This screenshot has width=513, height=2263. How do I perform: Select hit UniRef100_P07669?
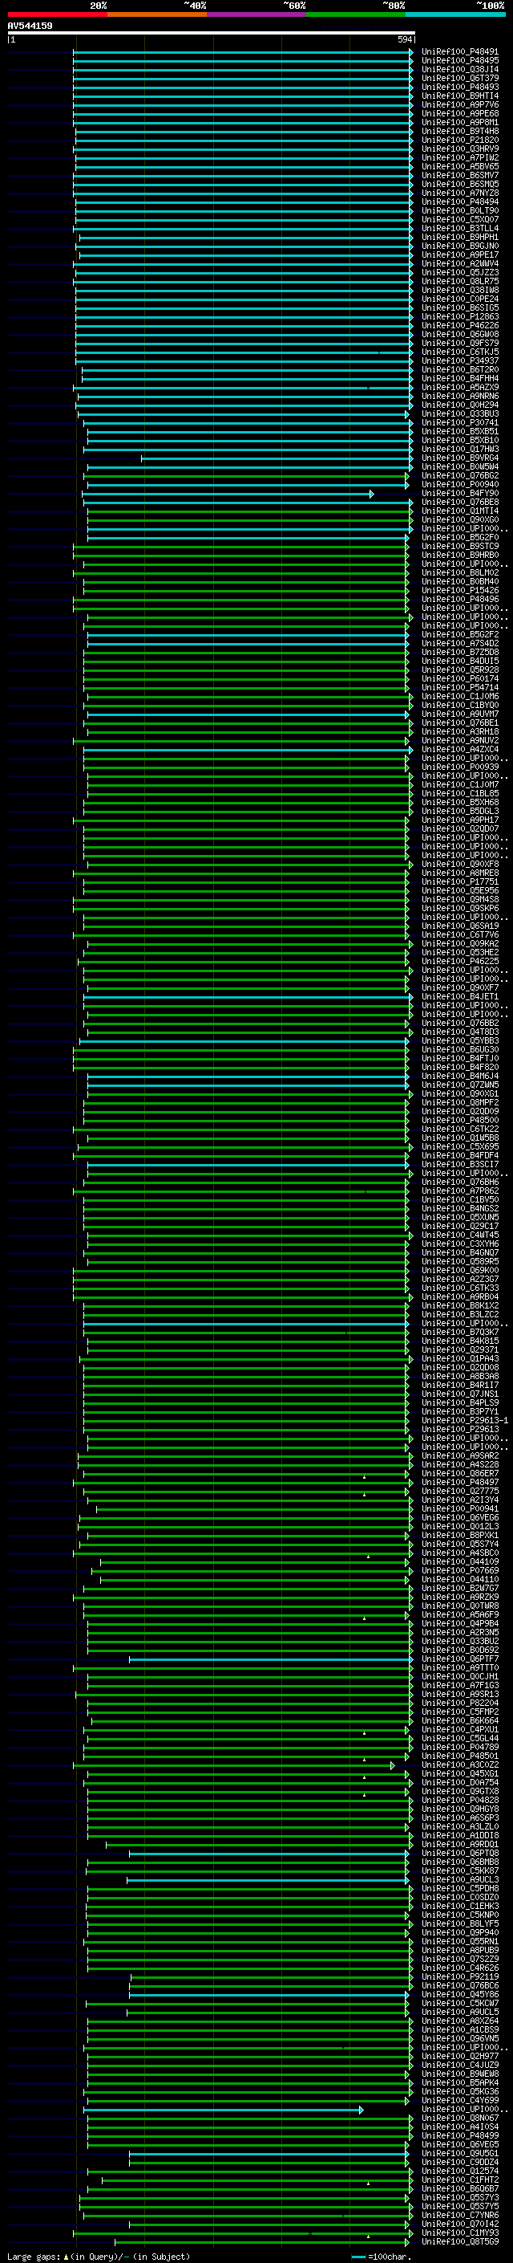[459, 1571]
